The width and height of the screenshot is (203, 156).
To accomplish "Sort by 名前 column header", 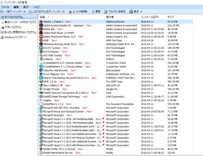I will point(71,17).
